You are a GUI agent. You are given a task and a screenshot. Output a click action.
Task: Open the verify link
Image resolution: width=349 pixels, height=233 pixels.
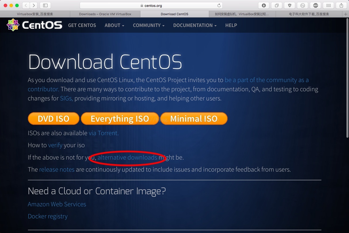pyautogui.click(x=55, y=145)
